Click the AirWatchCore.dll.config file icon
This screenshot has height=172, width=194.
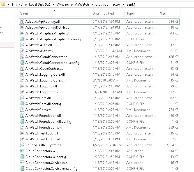pos(22,104)
